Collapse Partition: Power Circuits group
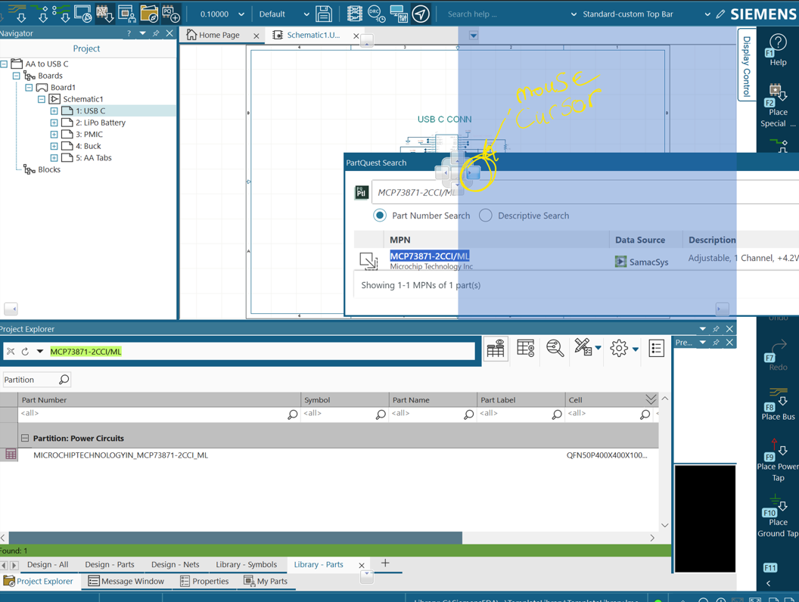This screenshot has height=602, width=799. coord(24,438)
